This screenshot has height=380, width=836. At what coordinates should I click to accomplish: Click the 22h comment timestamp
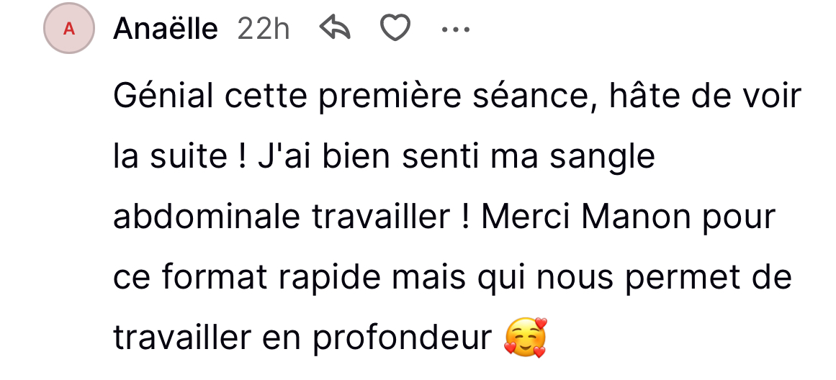tap(263, 30)
